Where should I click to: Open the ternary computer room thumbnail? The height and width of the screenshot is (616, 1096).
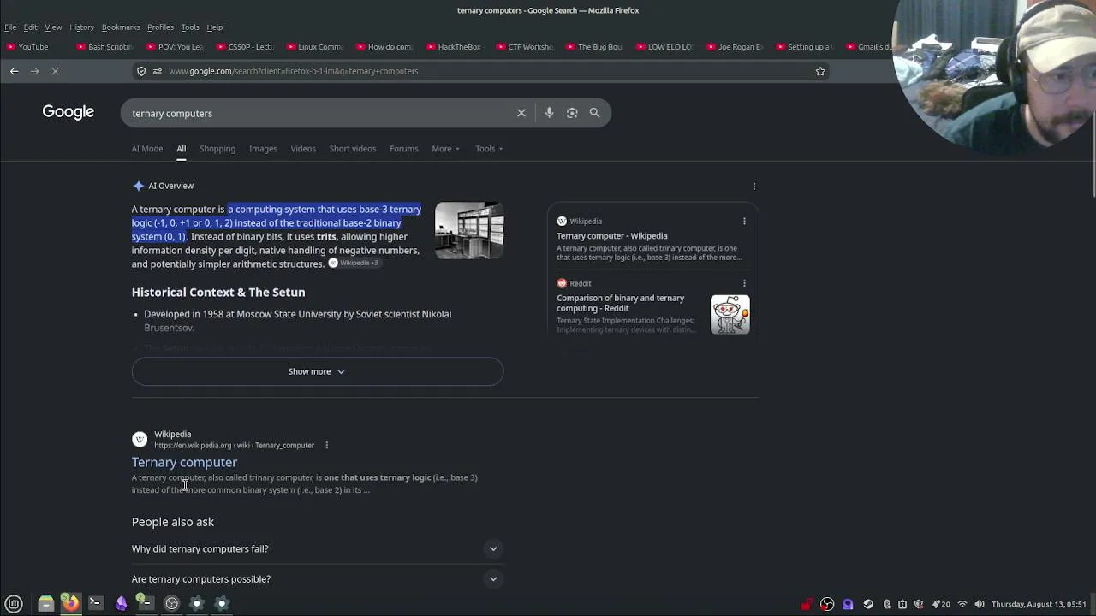point(469,230)
